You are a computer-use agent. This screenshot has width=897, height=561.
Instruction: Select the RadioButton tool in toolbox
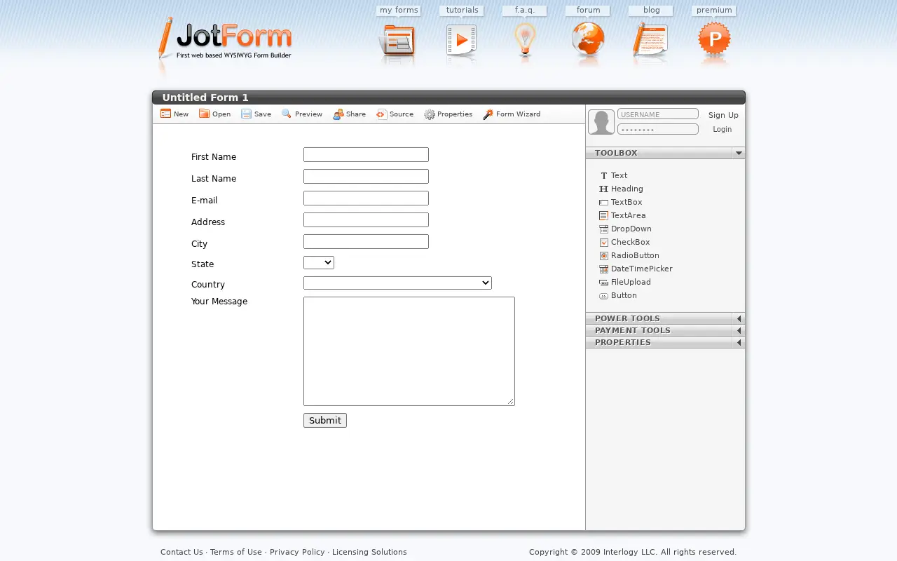coord(629,255)
